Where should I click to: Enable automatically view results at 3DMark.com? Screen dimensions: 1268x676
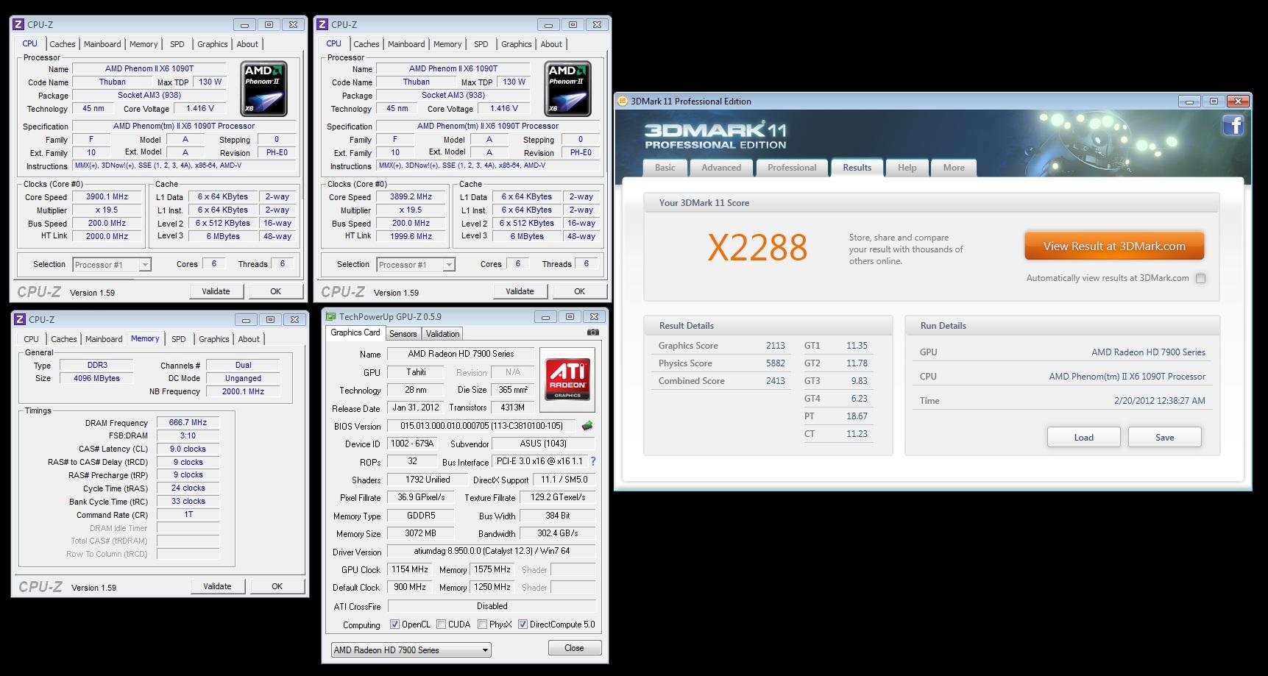(x=1201, y=278)
